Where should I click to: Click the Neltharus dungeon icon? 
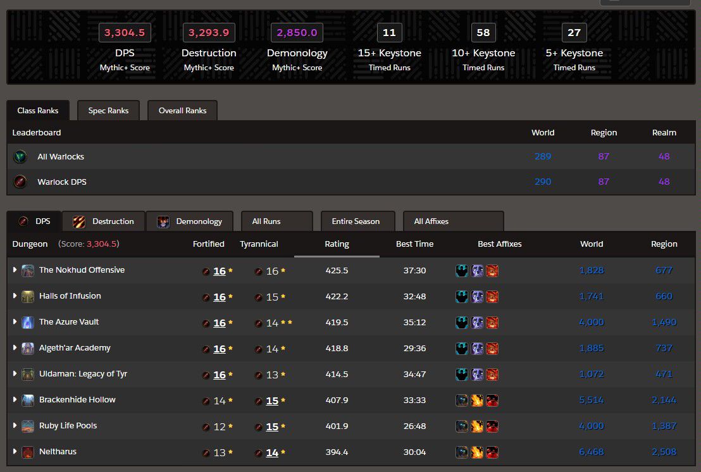28,452
